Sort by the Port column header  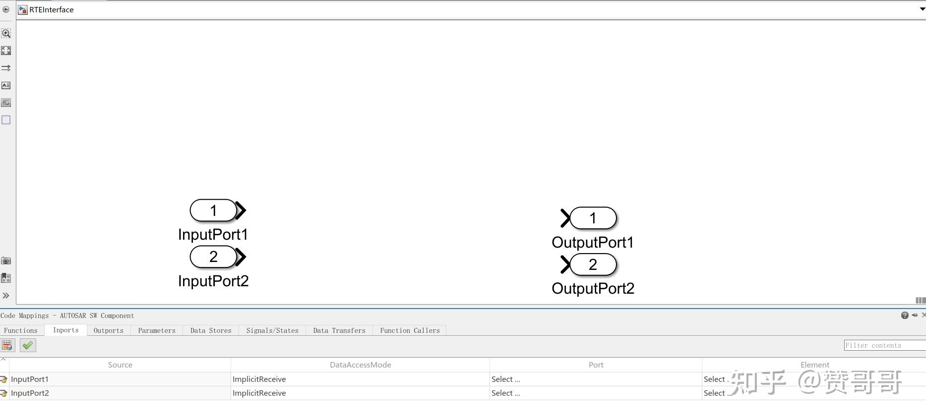point(596,365)
